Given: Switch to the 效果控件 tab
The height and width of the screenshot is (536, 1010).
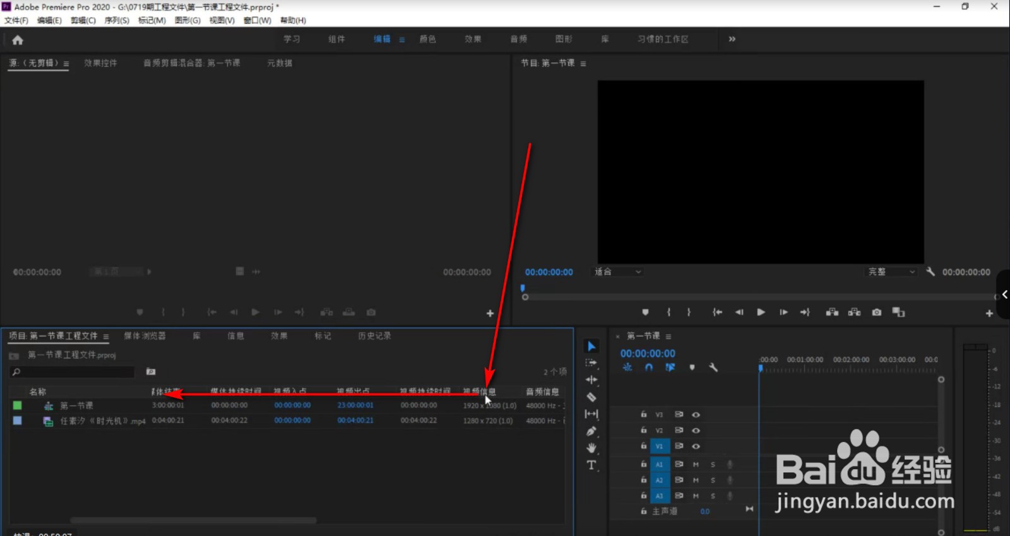Looking at the screenshot, I should [100, 63].
